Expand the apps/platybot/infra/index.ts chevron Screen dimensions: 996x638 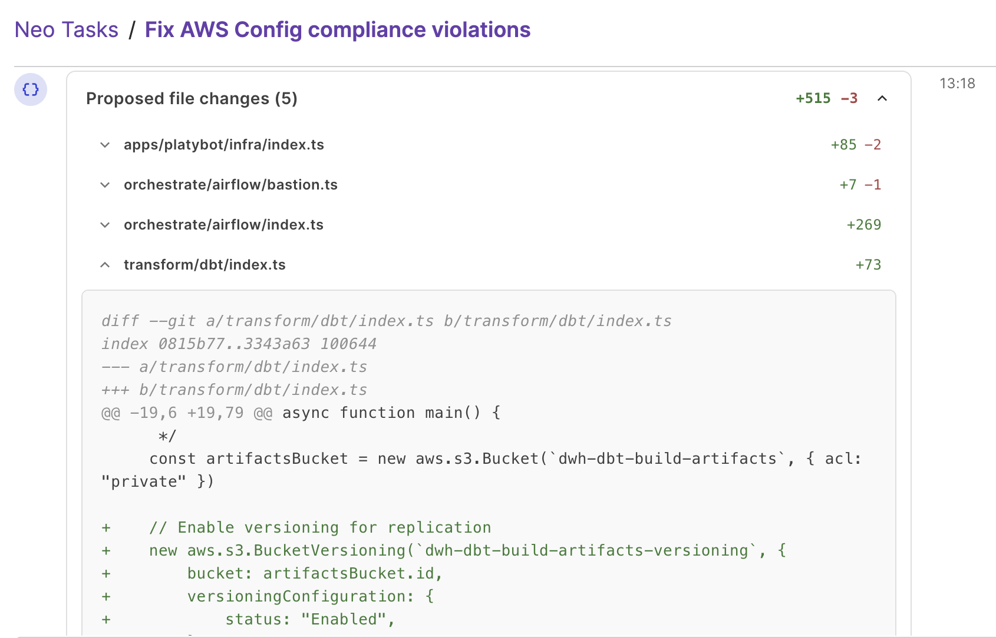pos(105,145)
